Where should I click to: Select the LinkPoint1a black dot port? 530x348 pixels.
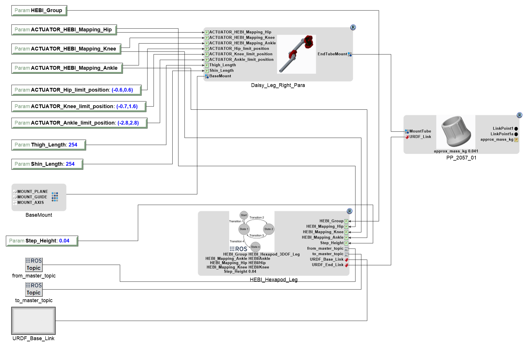516,134
